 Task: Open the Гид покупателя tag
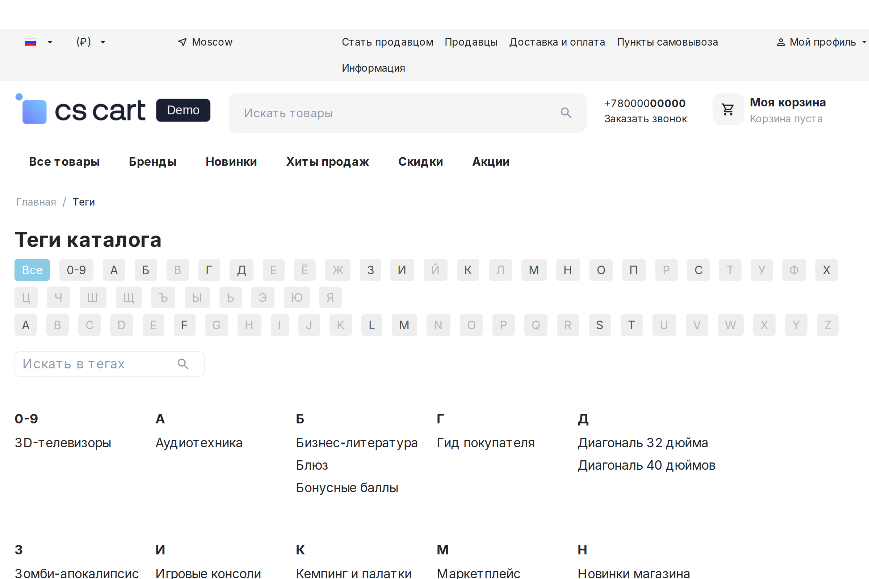pyautogui.click(x=486, y=443)
